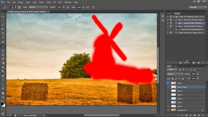Select the Crop tool

(3, 33)
